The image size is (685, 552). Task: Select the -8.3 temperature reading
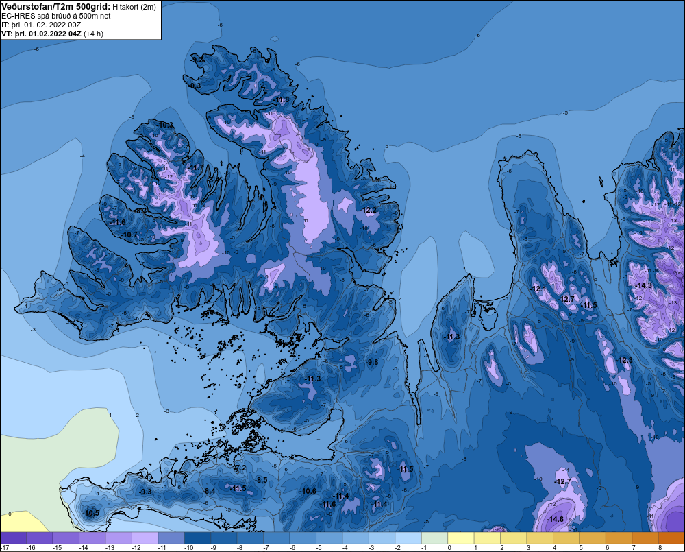[x=140, y=211]
